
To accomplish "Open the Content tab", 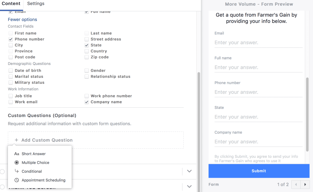I will (x=11, y=4).
